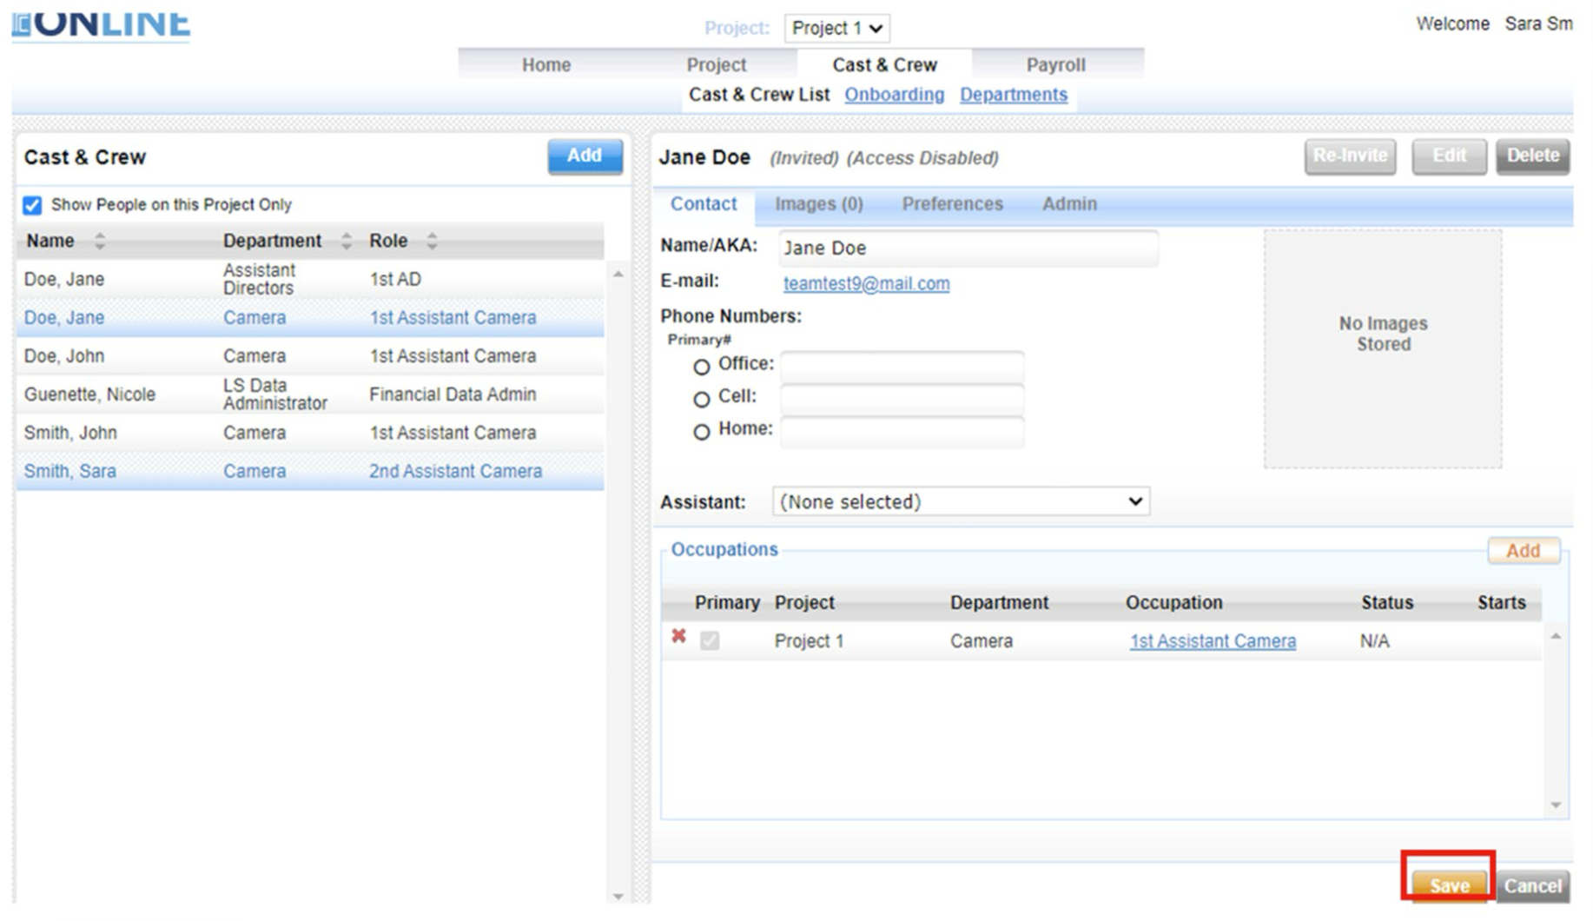This screenshot has width=1593, height=921.
Task: Click the Welcome Sara Sm user text
Action: (1494, 24)
